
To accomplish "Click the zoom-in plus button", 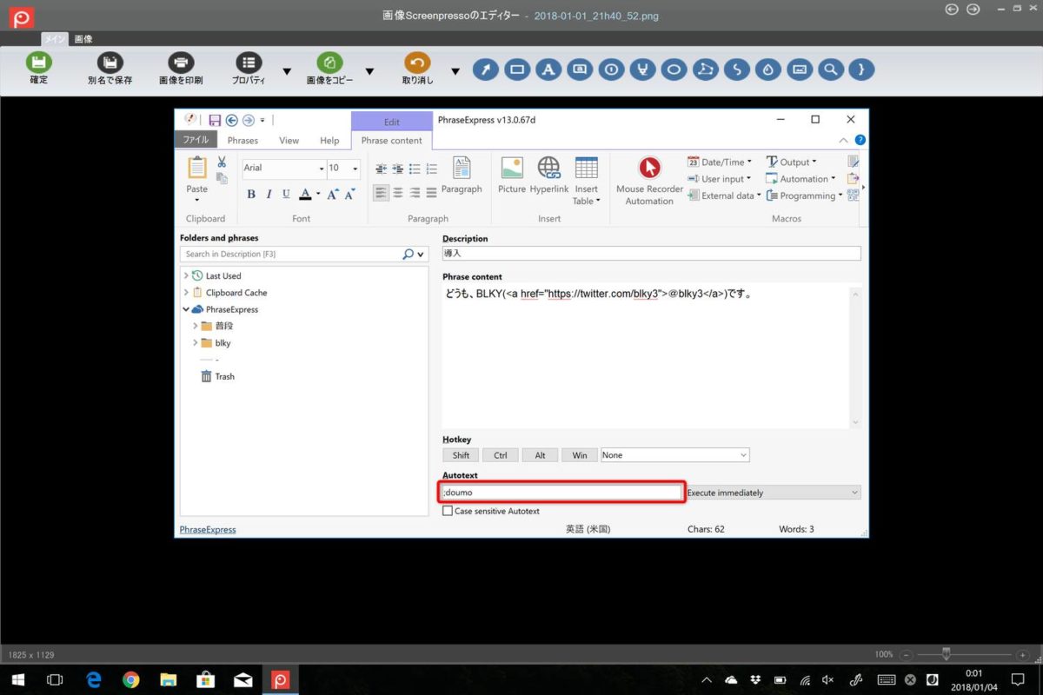I will pyautogui.click(x=1023, y=654).
